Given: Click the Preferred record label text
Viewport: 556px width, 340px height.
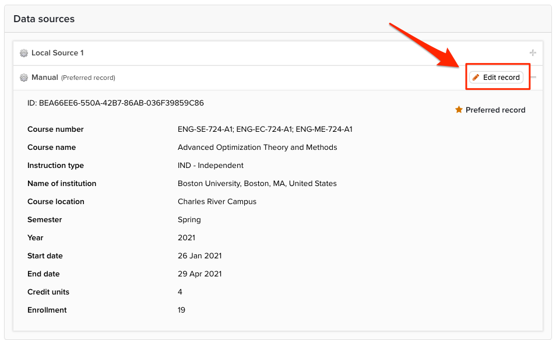Looking at the screenshot, I should click(x=495, y=110).
